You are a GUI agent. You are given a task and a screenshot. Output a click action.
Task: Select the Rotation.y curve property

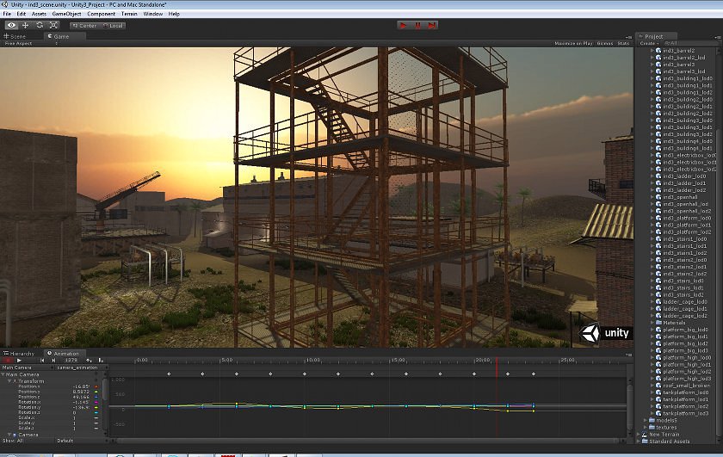(x=29, y=407)
